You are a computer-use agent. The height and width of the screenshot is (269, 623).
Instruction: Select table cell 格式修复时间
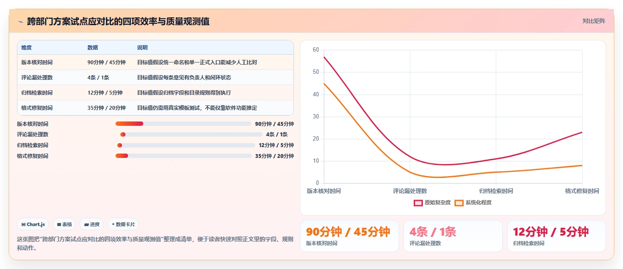[x=37, y=108]
